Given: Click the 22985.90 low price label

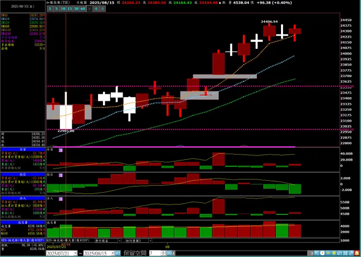Looking at the screenshot, I should tap(66, 131).
